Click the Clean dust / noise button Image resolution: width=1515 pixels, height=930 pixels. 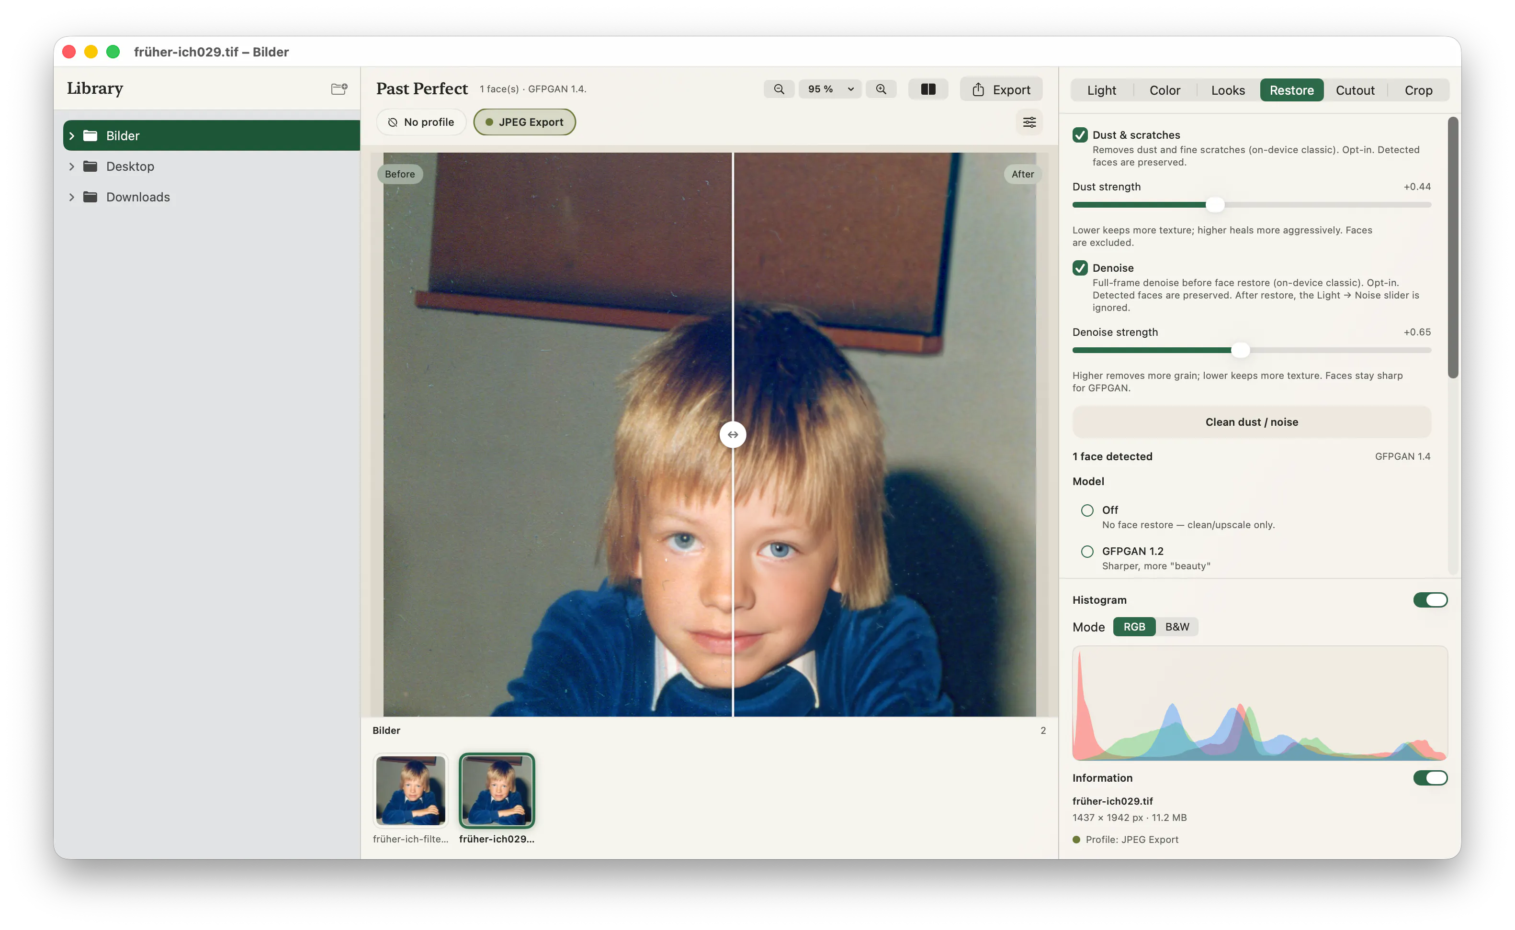pos(1252,422)
